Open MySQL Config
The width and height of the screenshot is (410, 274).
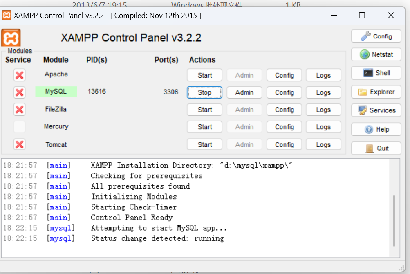coord(284,92)
